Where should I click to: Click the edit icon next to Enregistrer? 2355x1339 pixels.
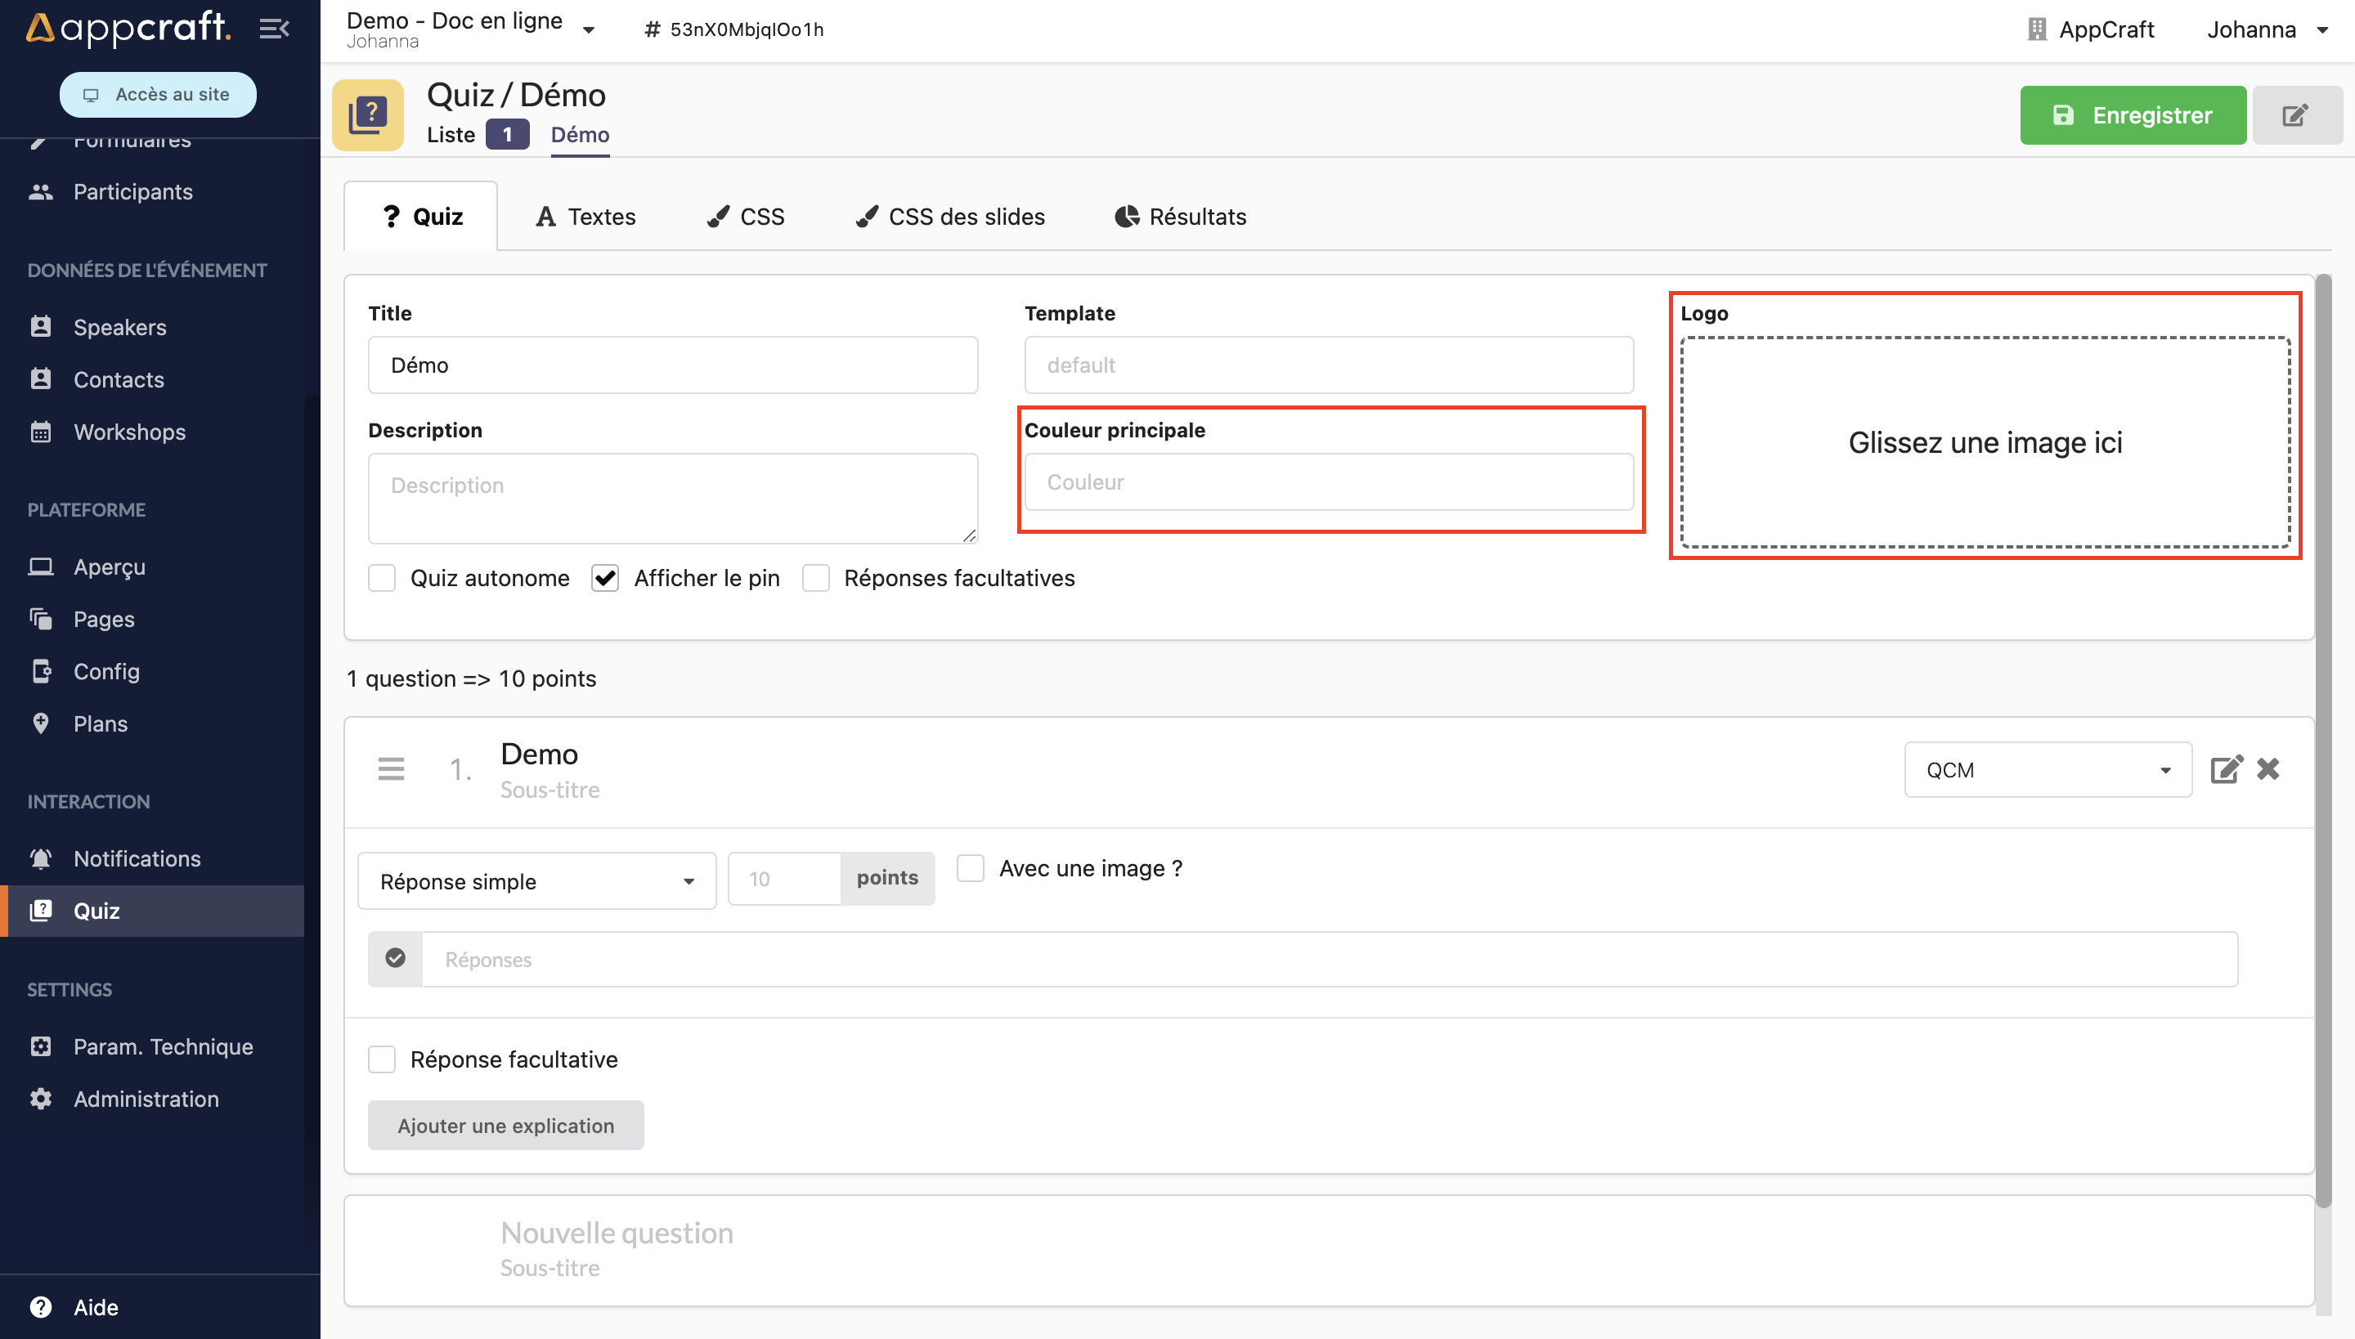pyautogui.click(x=2295, y=115)
